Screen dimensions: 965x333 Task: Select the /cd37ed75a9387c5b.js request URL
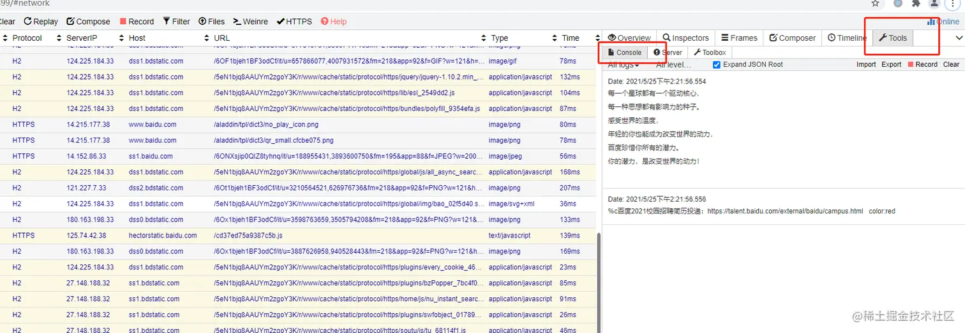pos(248,236)
